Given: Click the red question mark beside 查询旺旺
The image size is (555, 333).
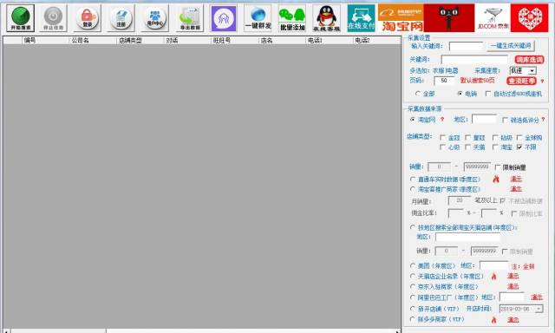Looking at the screenshot, I should (x=542, y=82).
